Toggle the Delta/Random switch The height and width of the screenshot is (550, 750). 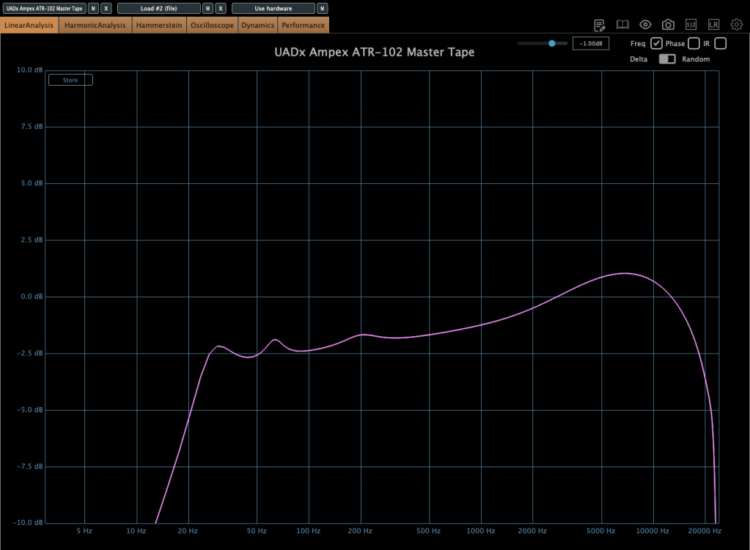tap(667, 59)
